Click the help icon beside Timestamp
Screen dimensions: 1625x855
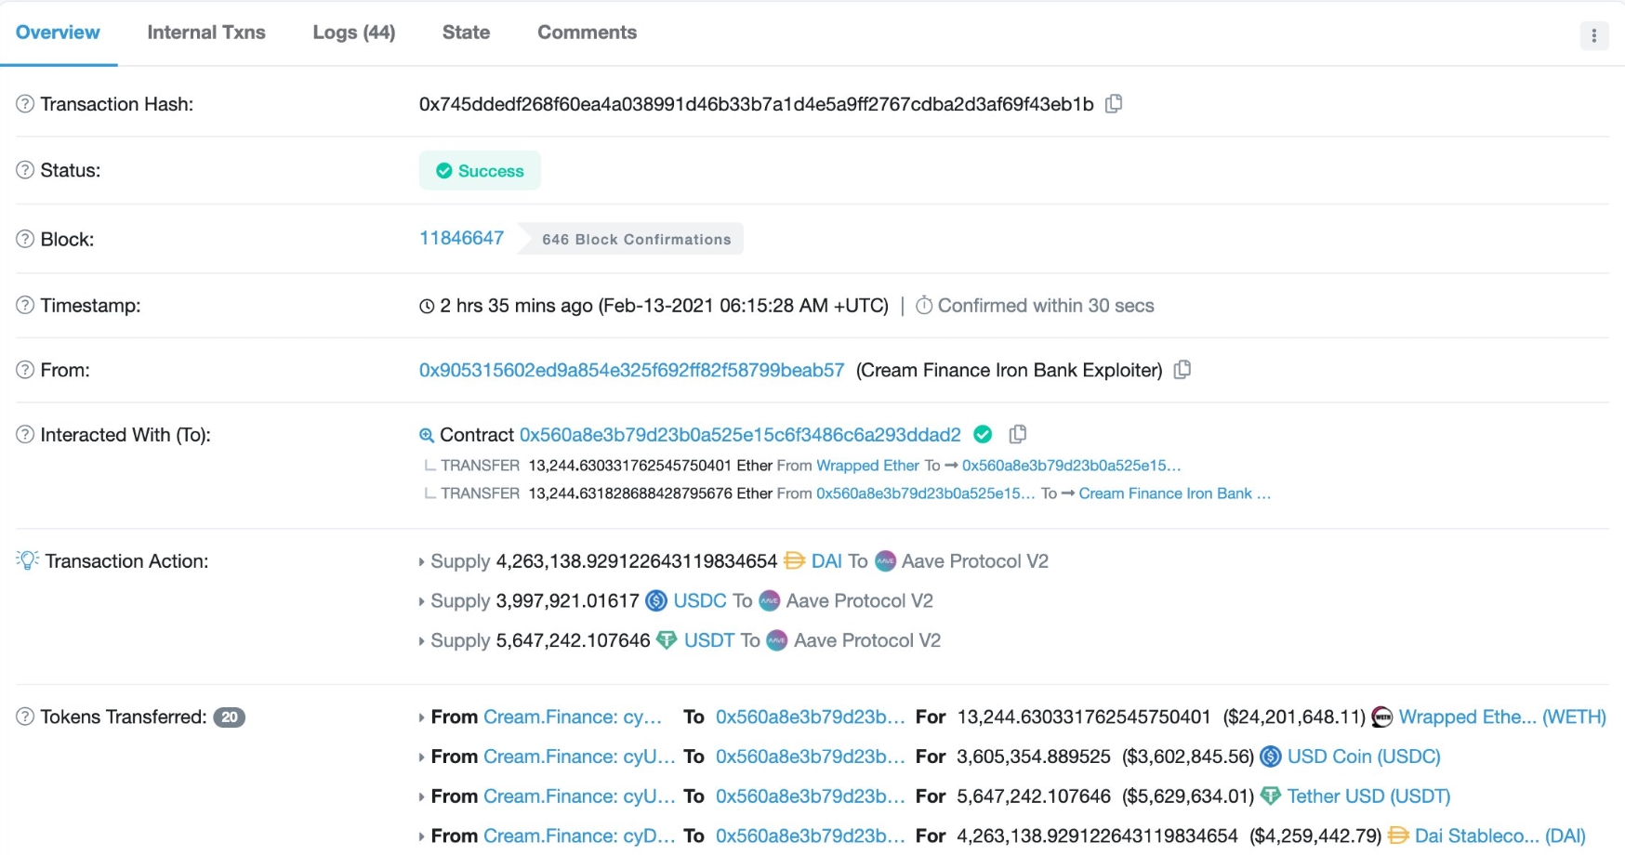tap(25, 305)
